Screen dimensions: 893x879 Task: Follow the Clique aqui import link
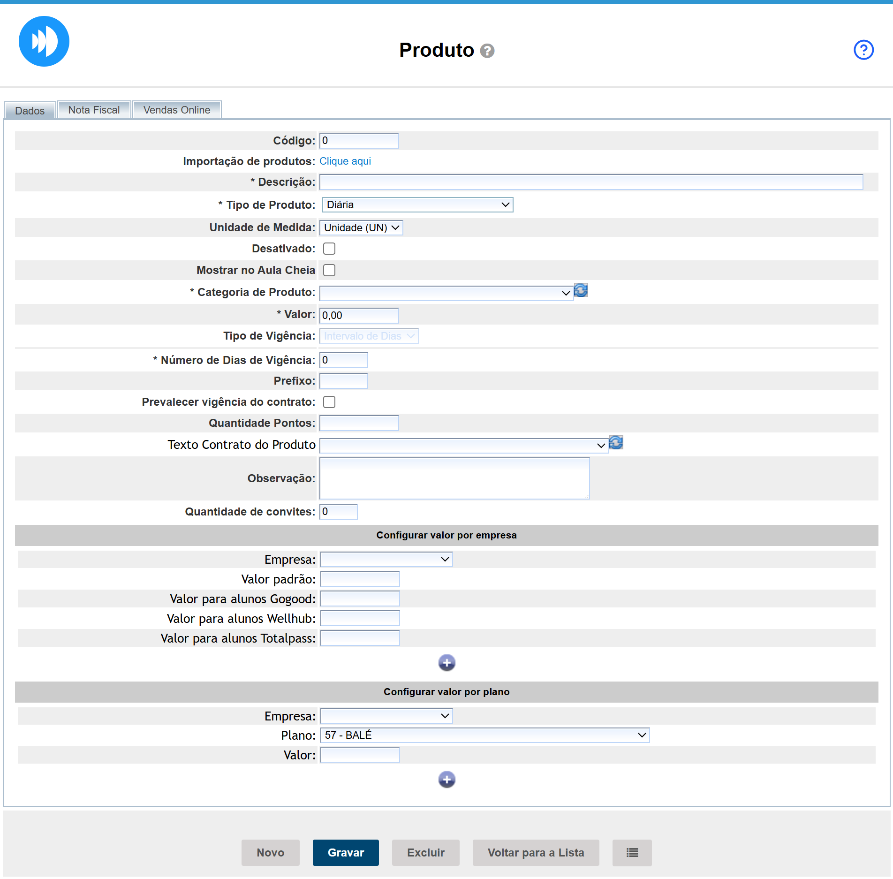coord(345,161)
